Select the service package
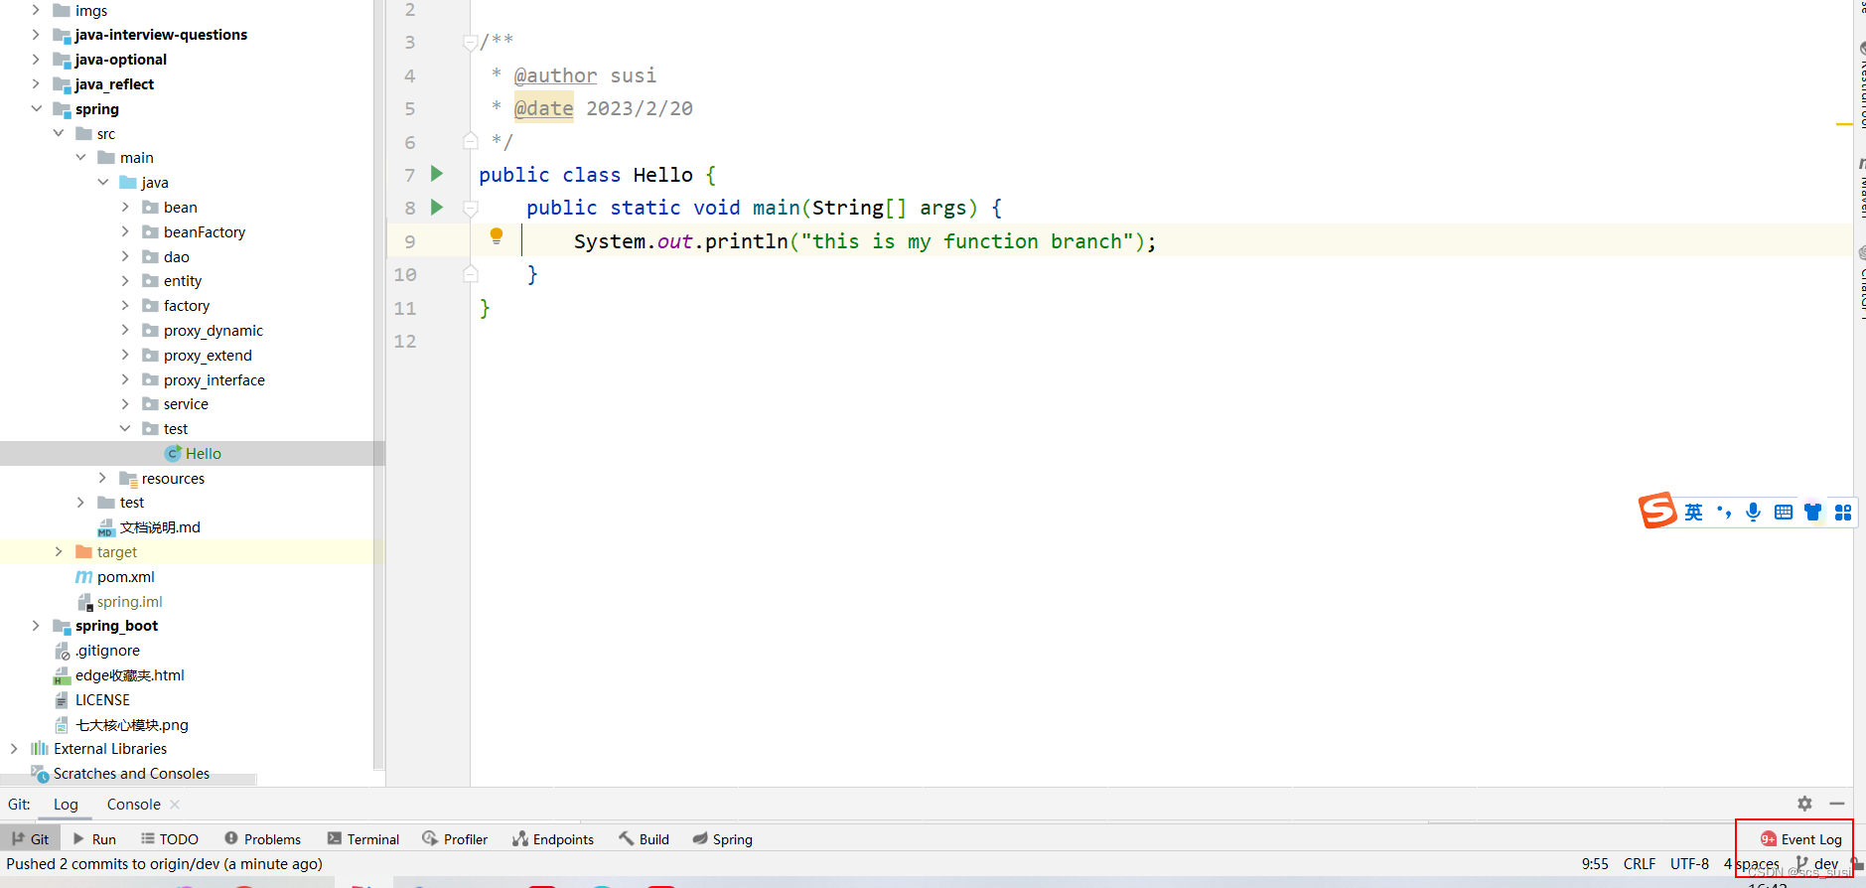1866x888 pixels. [x=186, y=404]
